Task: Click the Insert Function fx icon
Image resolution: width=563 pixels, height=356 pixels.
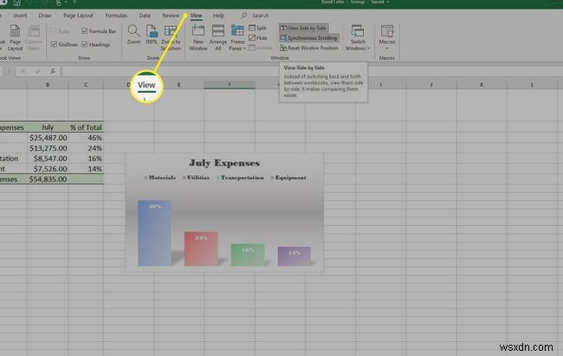Action: tap(53, 71)
